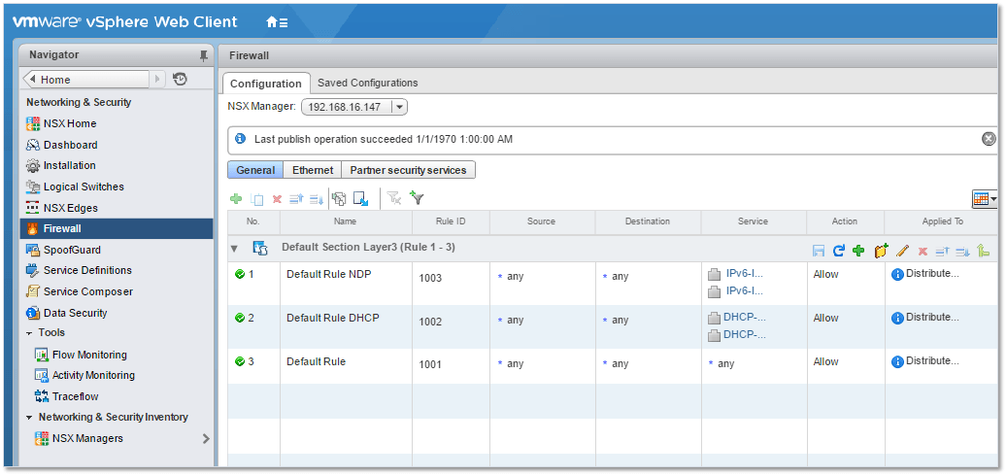Open the Dashboard item
This screenshot has width=1007, height=476.
click(61, 145)
